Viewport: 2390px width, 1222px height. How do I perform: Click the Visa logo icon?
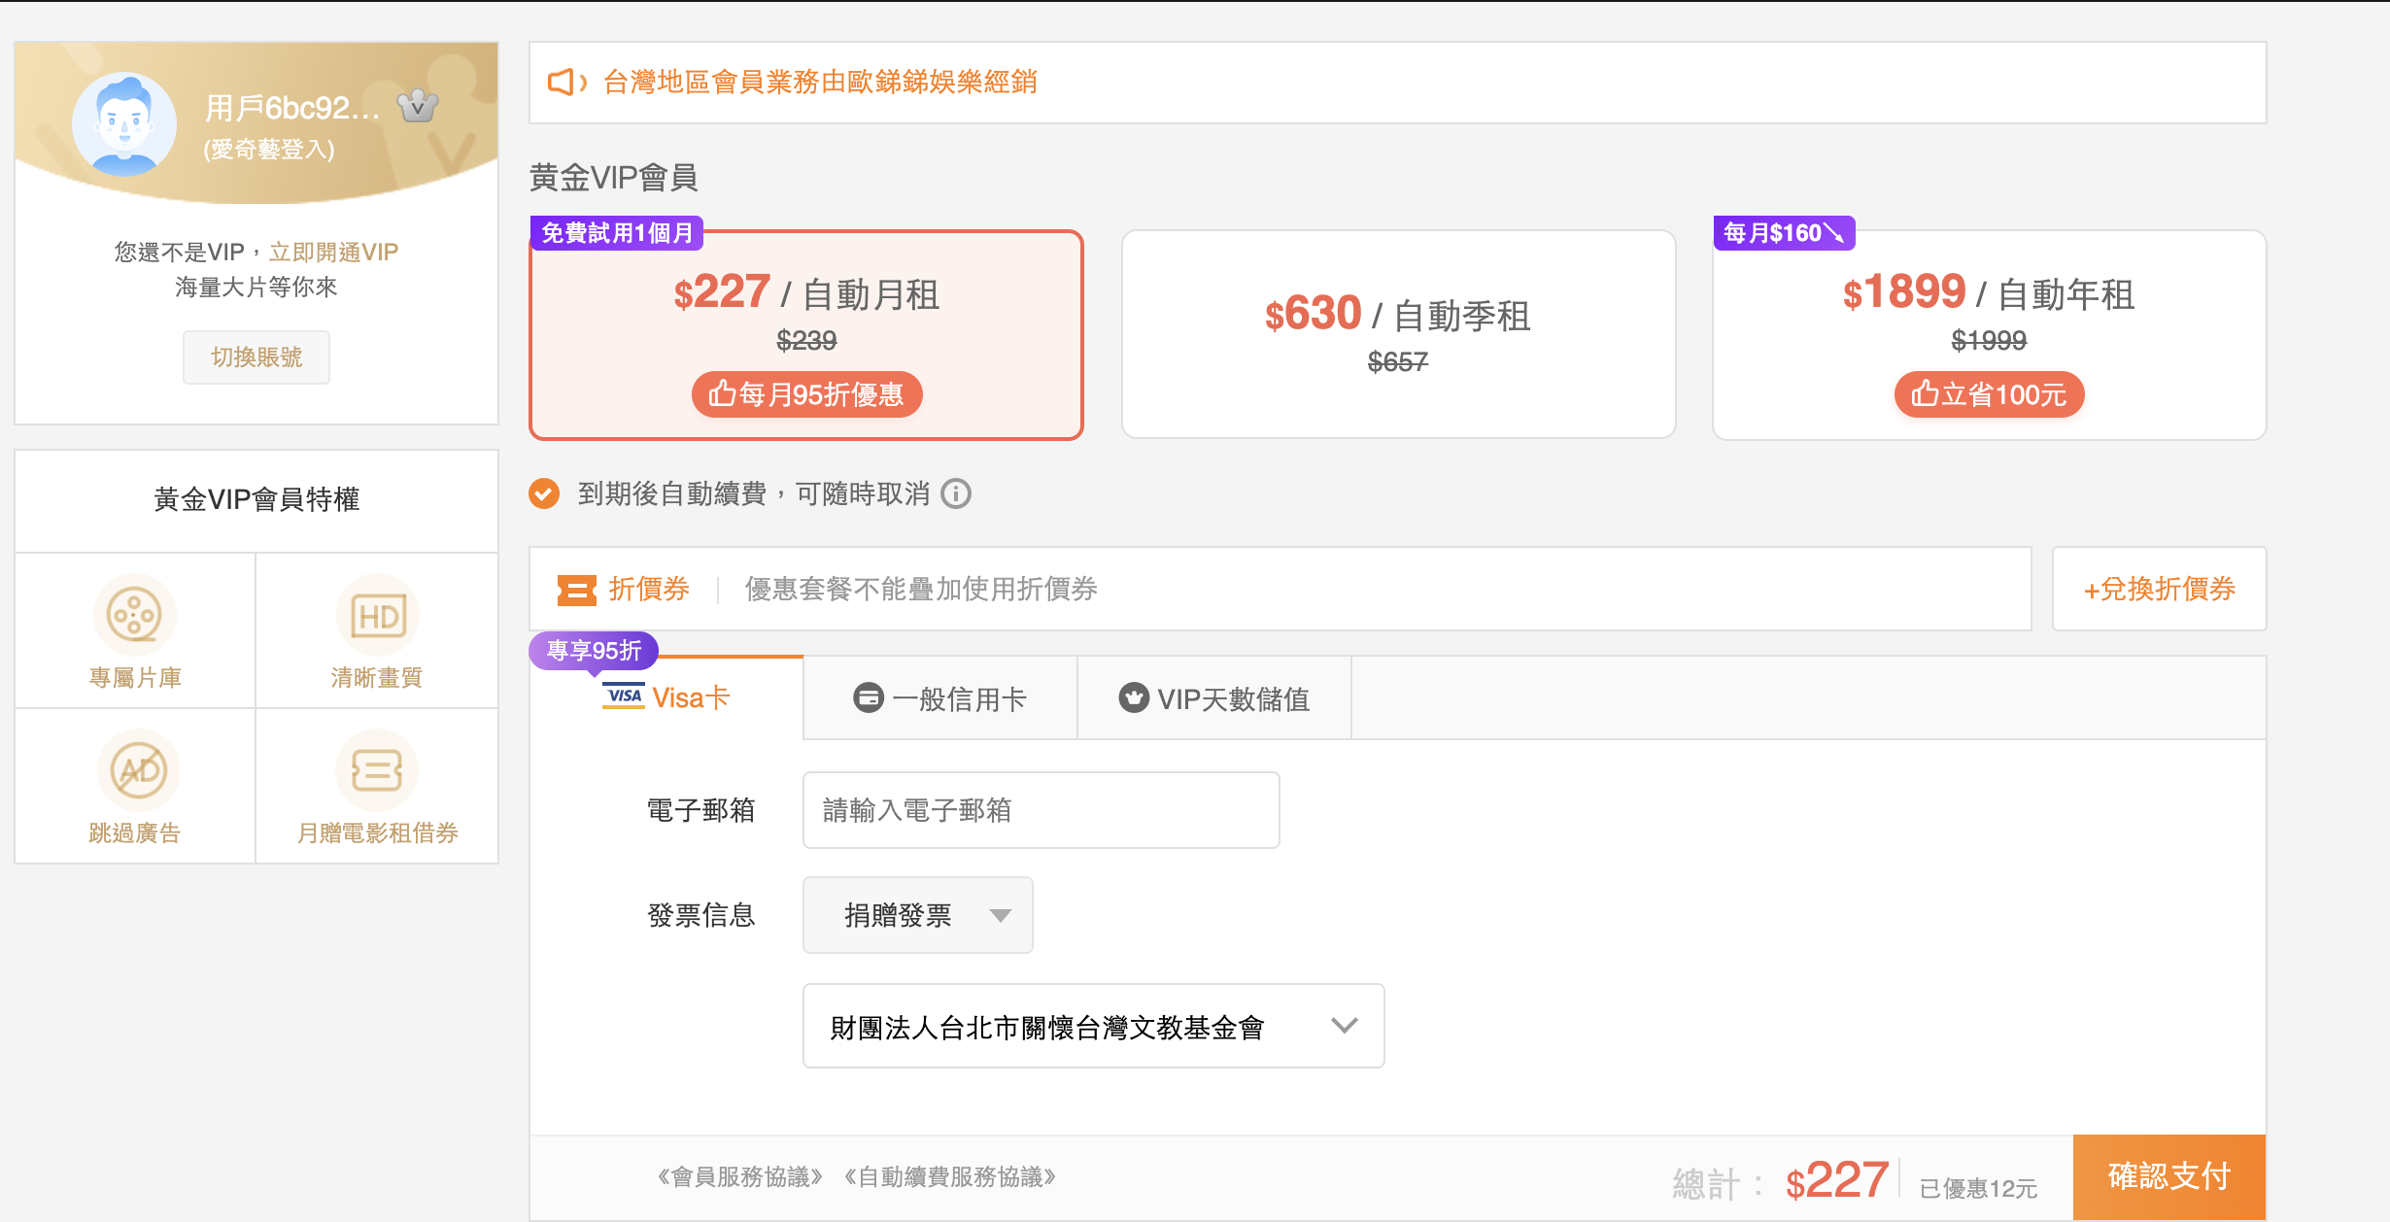click(624, 696)
